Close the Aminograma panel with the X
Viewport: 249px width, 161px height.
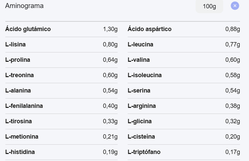point(235,6)
